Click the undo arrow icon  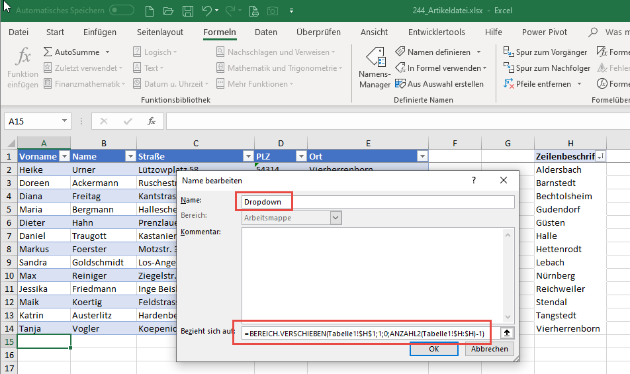coord(206,11)
